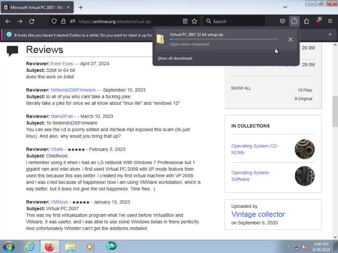338x253 pixels.
Task: Open the taskbar clock and date
Action: tap(321, 247)
